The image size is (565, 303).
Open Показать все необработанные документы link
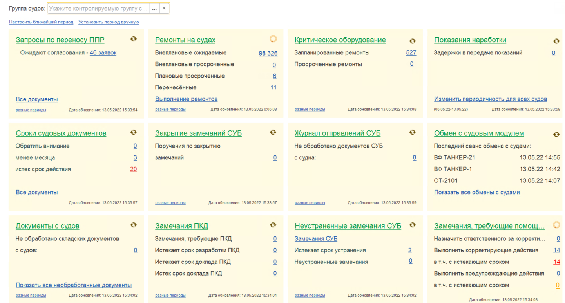click(74, 285)
